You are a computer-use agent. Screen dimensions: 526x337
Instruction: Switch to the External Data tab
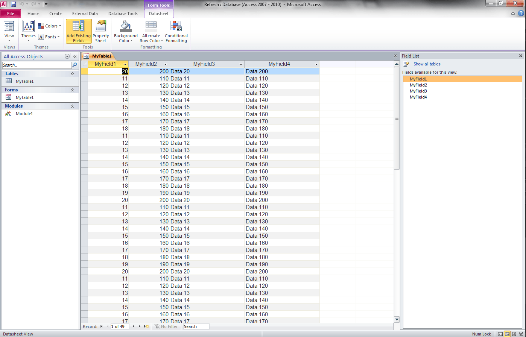(x=85, y=14)
